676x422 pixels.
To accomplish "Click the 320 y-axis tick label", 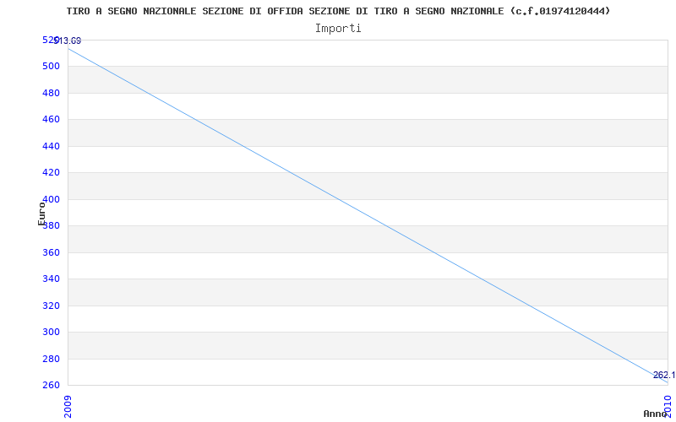I will point(50,306).
